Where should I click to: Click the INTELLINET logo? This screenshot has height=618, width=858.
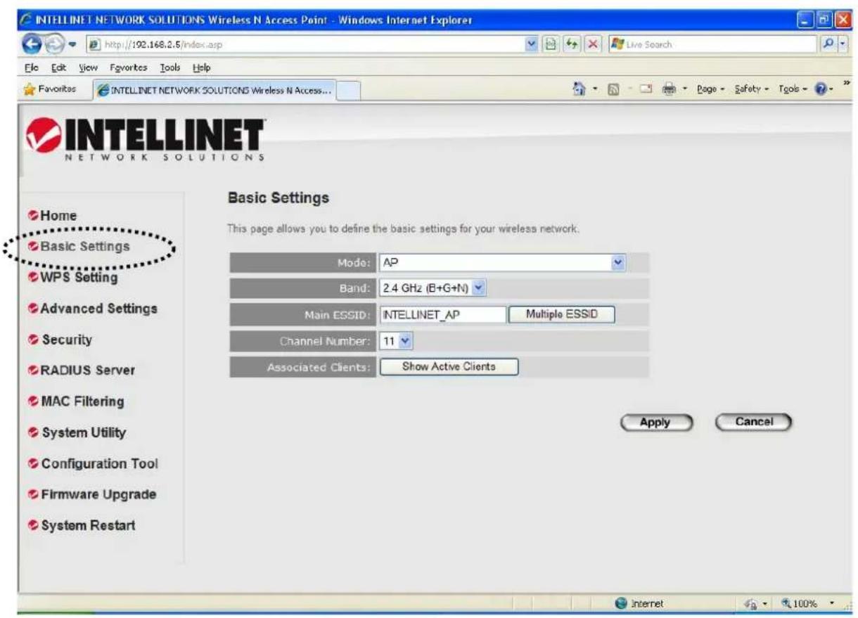point(145,139)
